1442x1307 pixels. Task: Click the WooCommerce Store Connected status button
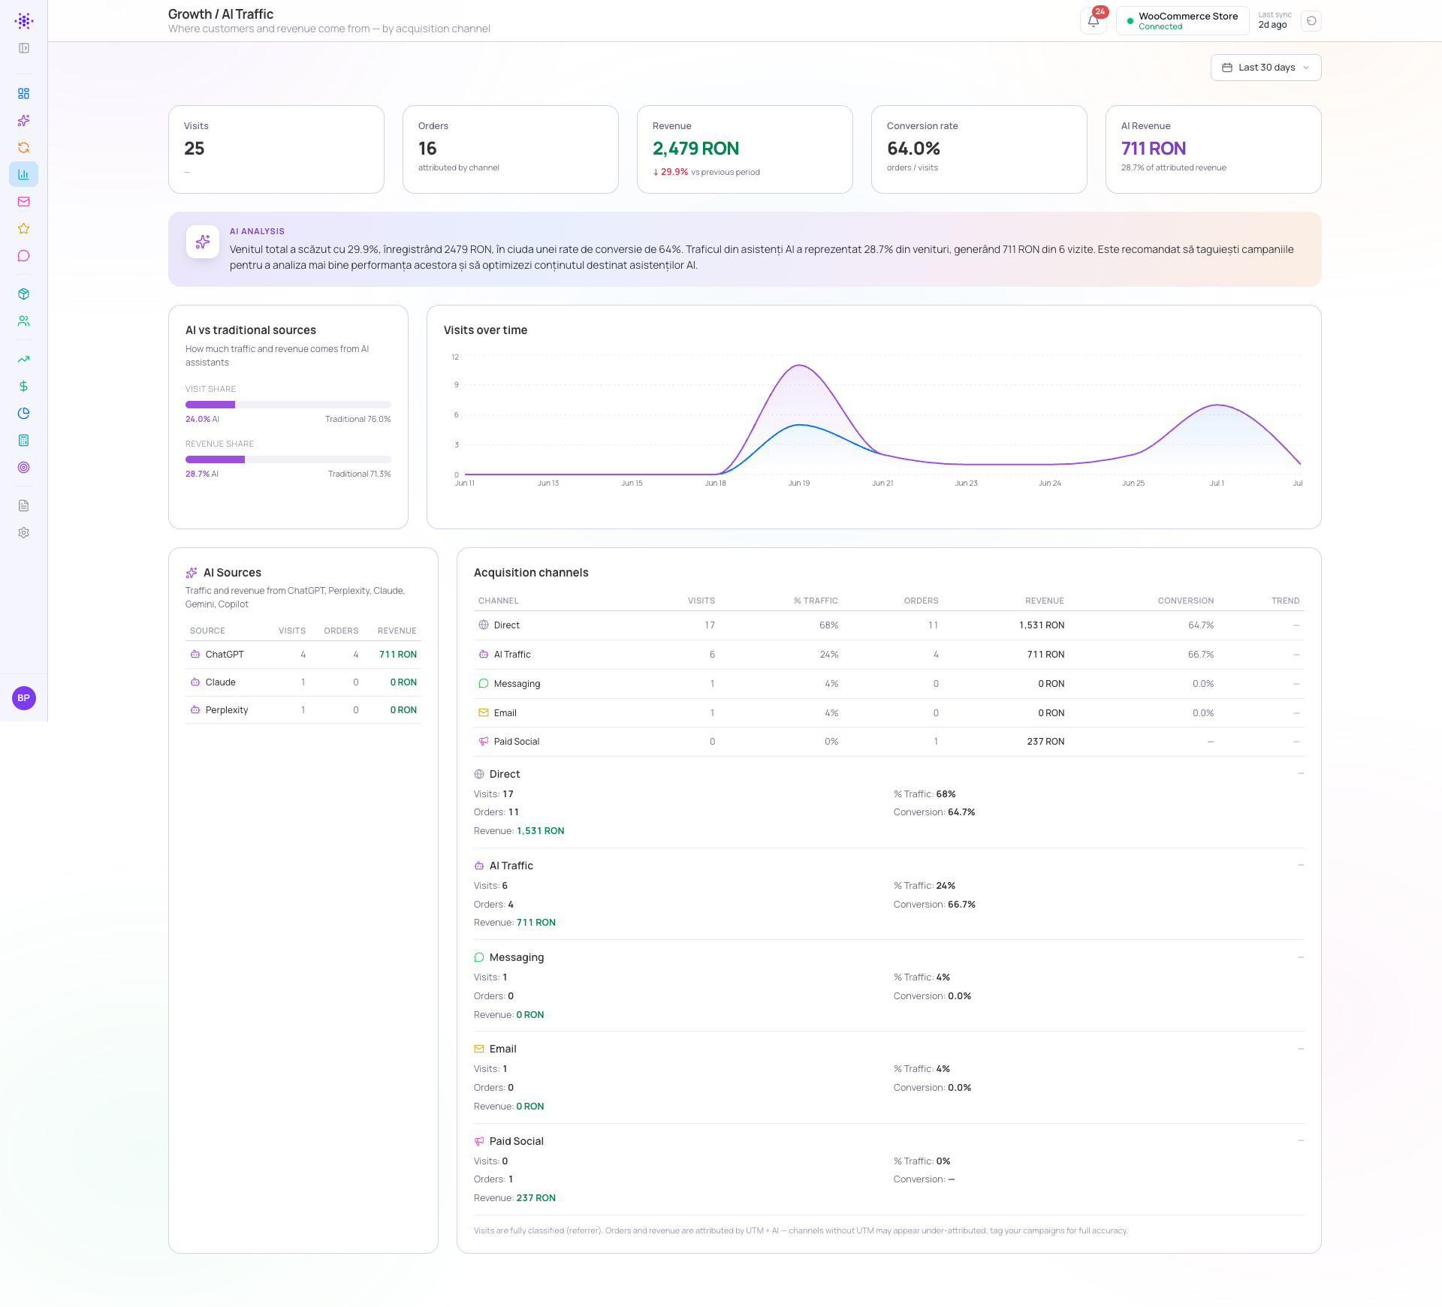(1183, 21)
